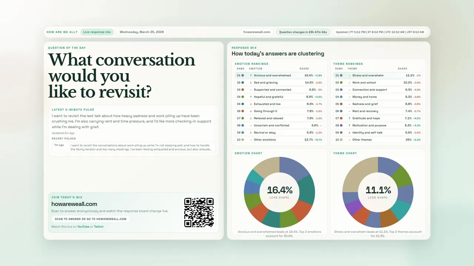Click the Sad and grieving color dot

point(243,82)
